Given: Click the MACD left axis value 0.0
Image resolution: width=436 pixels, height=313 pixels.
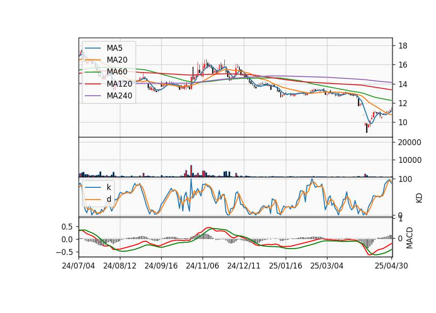Looking at the screenshot, I should tap(67, 240).
